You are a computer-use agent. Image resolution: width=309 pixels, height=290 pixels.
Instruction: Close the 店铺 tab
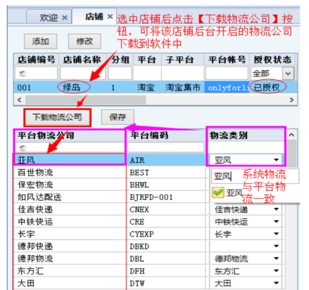pos(110,16)
